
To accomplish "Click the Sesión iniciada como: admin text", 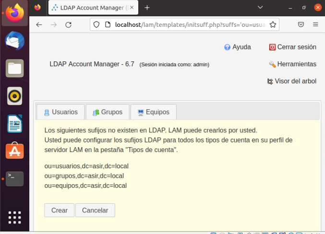I will 174,65.
